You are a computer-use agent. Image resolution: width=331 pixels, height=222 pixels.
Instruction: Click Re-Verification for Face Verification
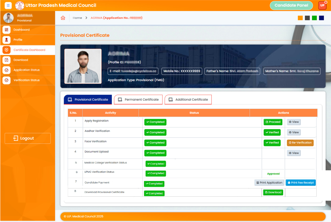(300, 143)
